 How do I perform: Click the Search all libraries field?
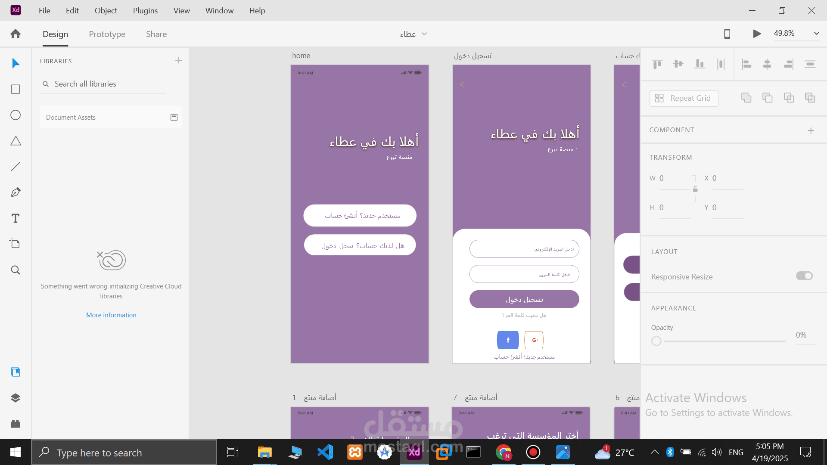[103, 84]
